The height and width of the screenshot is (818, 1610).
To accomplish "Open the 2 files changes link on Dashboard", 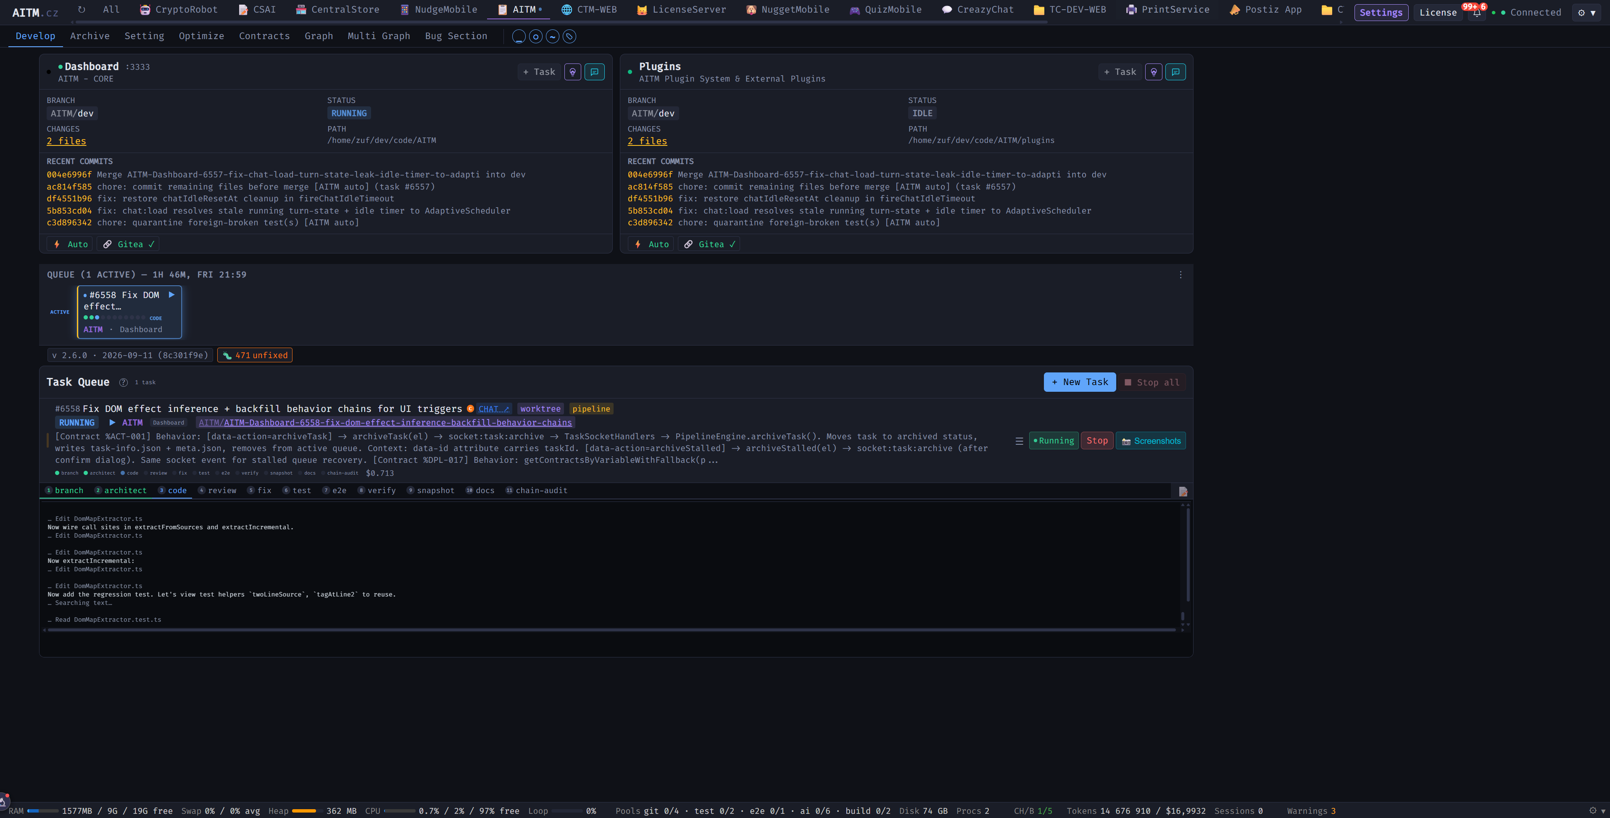I will click(x=66, y=141).
